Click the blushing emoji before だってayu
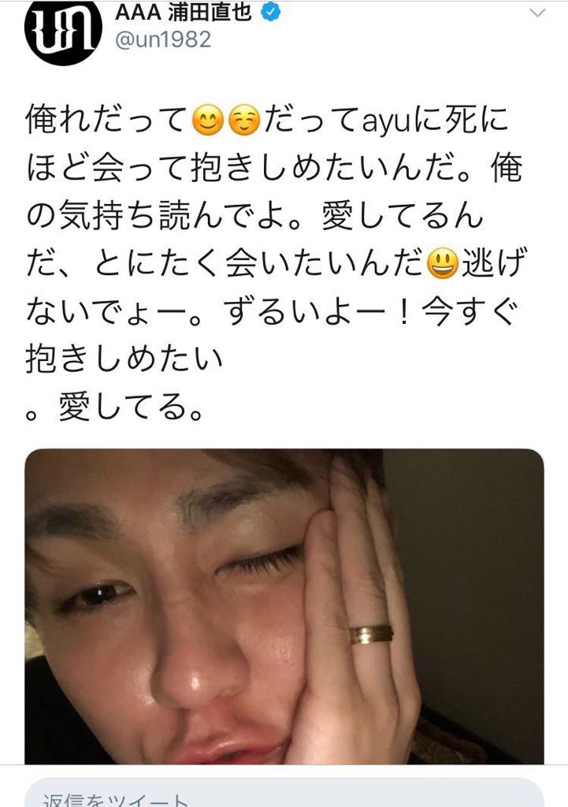This screenshot has height=807, width=568. [x=244, y=121]
